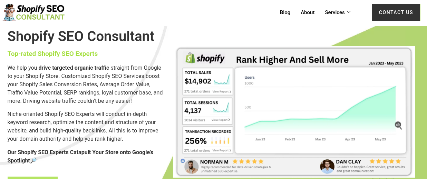Click the Top-rated Shopify SEO Experts subheading
Viewport: 427px width, 179px height.
click(x=52, y=54)
